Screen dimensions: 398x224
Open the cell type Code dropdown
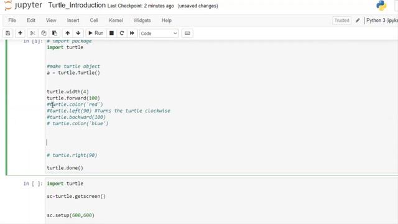pos(159,33)
